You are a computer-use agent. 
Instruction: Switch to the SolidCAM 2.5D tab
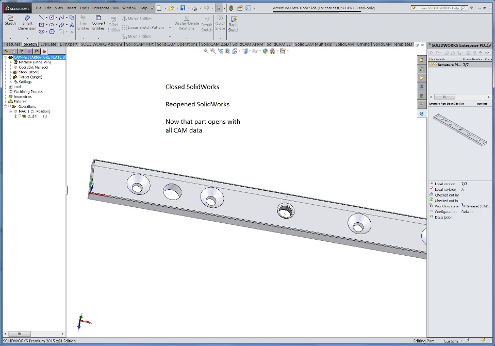point(214,44)
